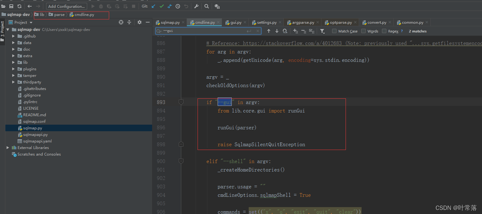Screen dimensions: 482x214
Task: Click the Save All toolbar icon
Action: 11,6
